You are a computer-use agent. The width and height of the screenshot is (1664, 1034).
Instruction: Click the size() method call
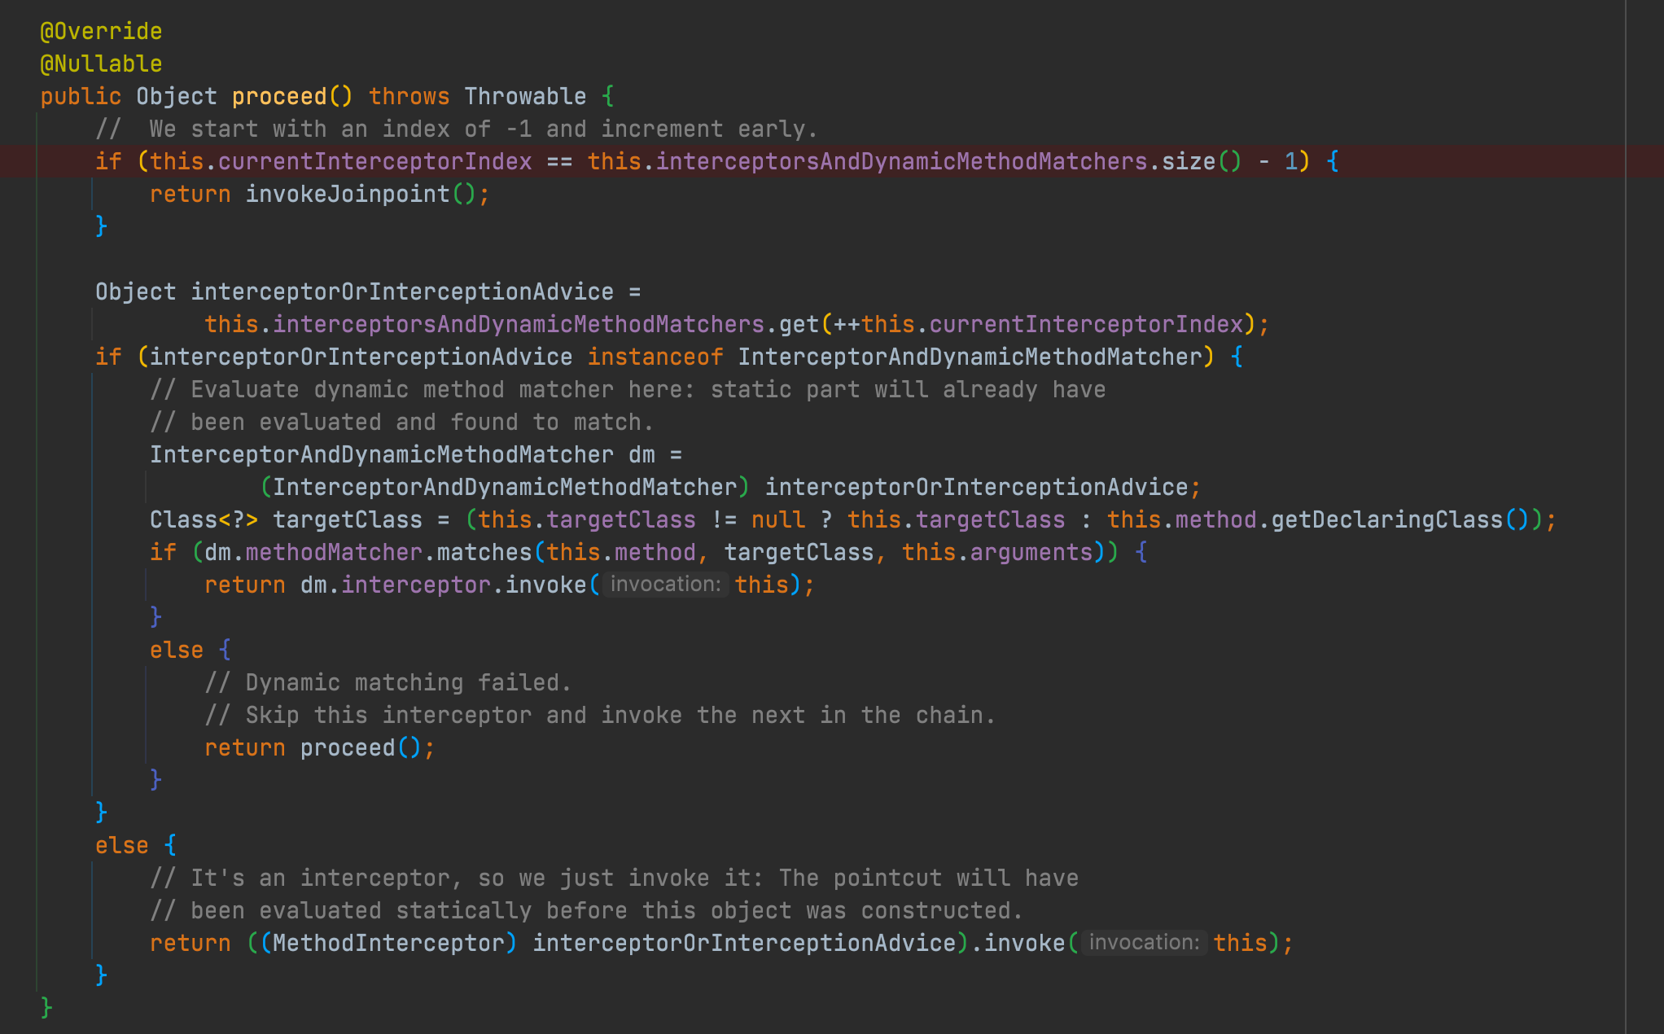coord(1189,162)
